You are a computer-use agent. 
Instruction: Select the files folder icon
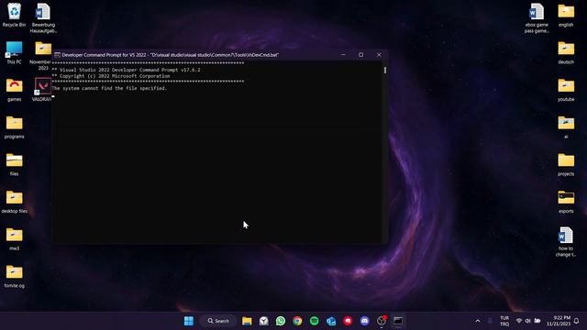click(x=15, y=164)
